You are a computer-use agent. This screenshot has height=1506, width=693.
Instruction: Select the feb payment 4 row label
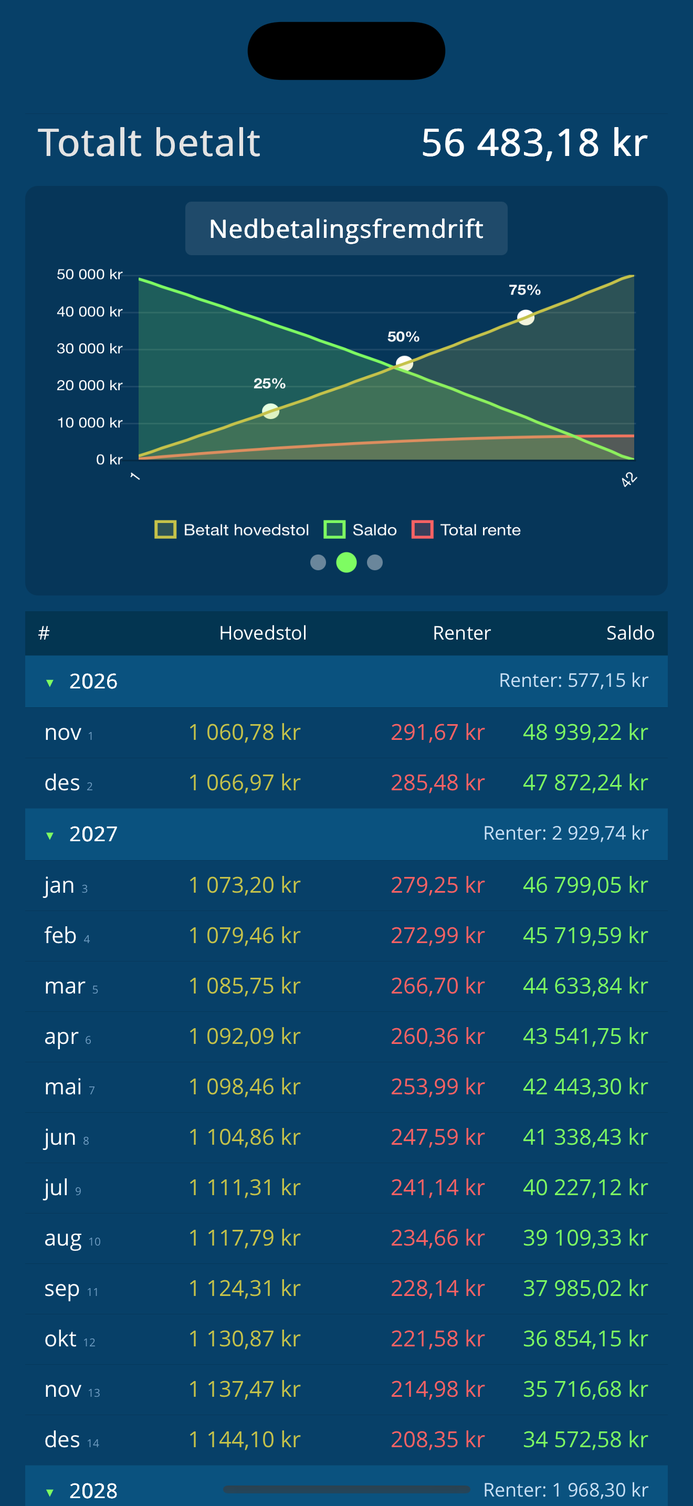tap(67, 936)
